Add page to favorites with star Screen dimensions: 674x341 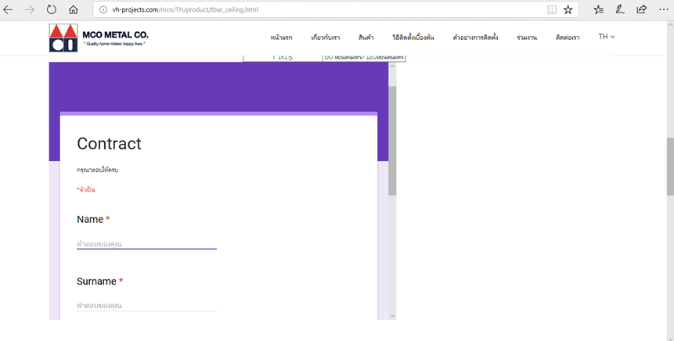[568, 9]
